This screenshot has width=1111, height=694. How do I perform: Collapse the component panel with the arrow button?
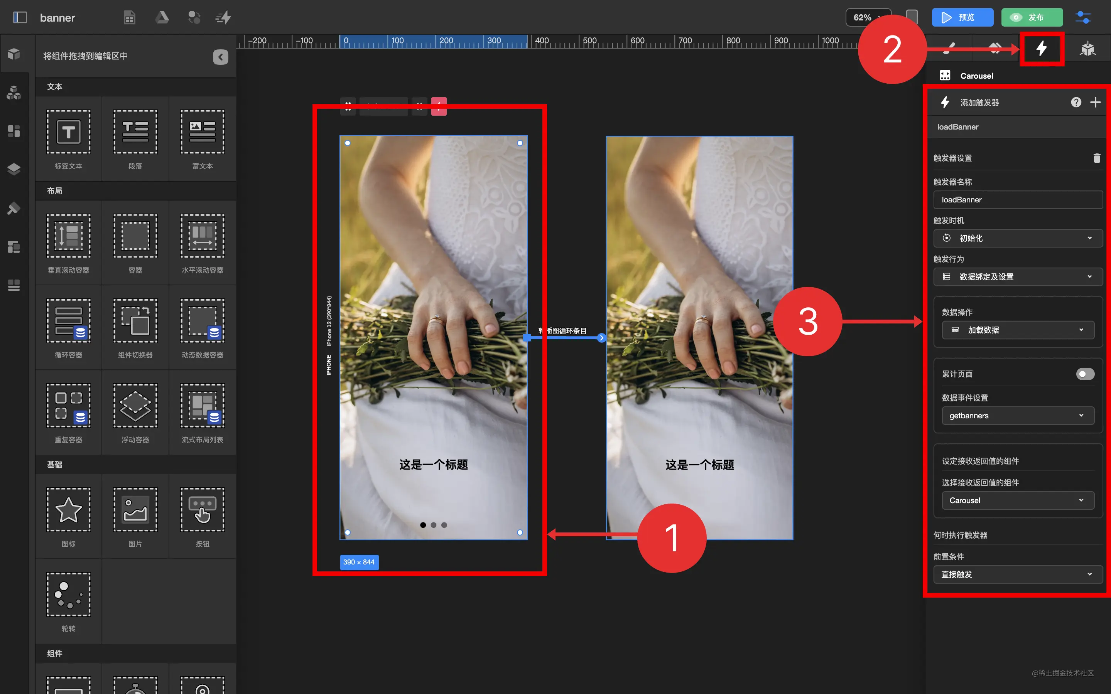[x=220, y=57]
